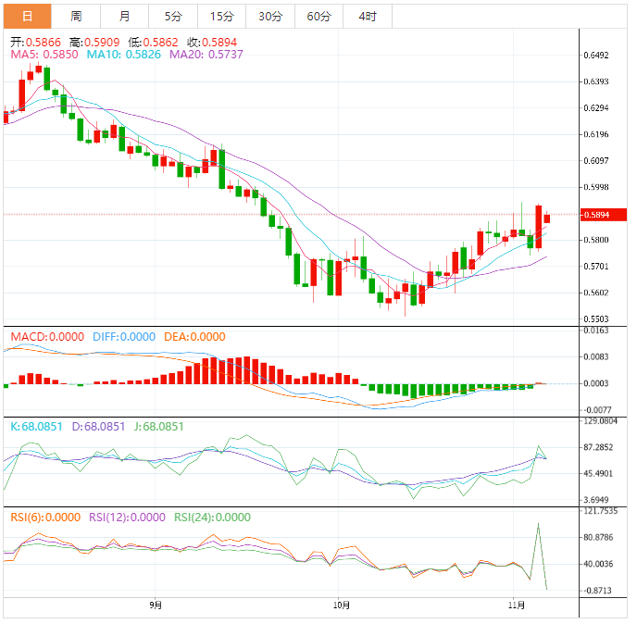The width and height of the screenshot is (637, 624).
Task: Click the 0.6492 price axis label
Action: (x=596, y=56)
